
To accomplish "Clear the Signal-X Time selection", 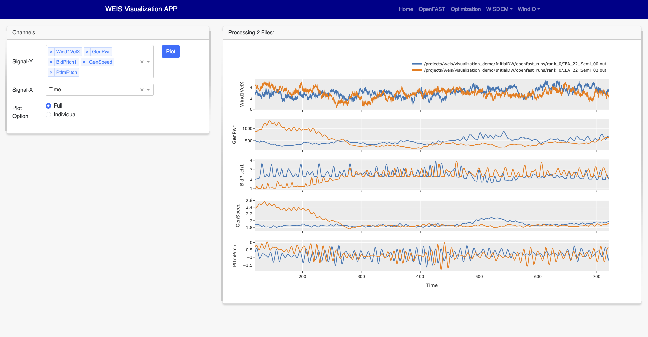I will click(142, 90).
